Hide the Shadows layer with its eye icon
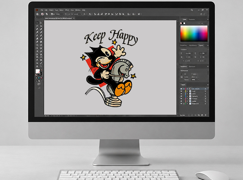The width and height of the screenshot is (243, 180). (181, 99)
